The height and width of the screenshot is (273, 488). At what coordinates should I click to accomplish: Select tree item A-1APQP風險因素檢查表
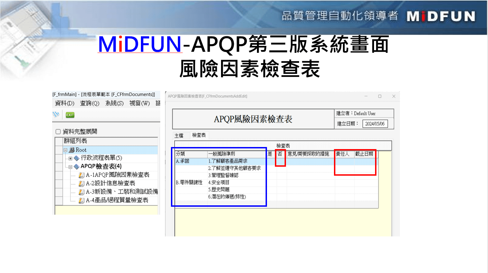[x=117, y=175]
